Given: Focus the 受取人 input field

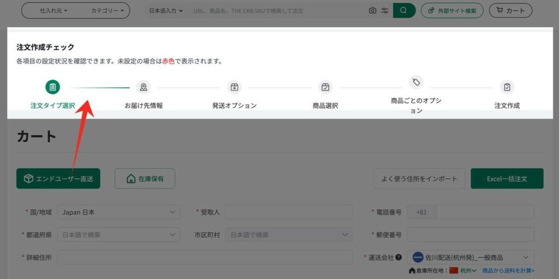Looking at the screenshot, I should tap(289, 212).
